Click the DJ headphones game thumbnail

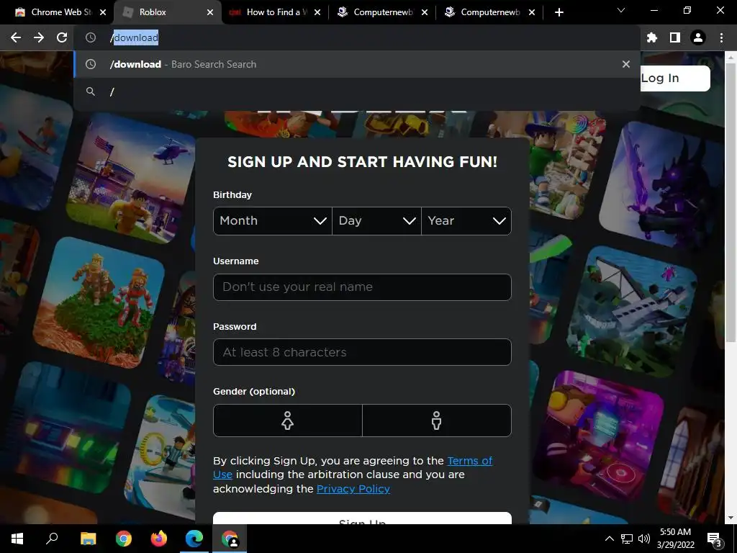[598, 436]
